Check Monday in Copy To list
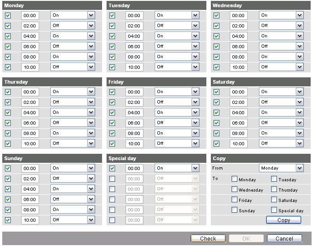 pos(234,179)
